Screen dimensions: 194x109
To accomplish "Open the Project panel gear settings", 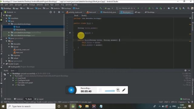I will click(x=59, y=12).
